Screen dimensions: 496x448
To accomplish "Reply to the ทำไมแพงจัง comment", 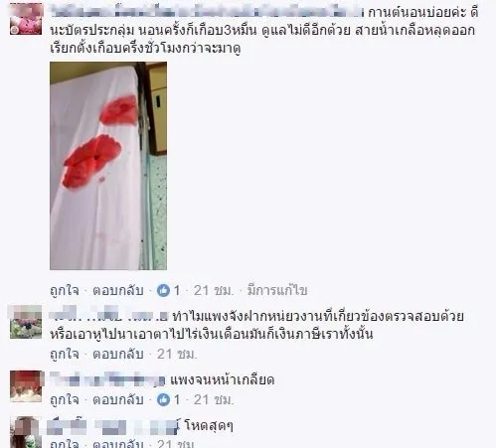I will 118,354.
